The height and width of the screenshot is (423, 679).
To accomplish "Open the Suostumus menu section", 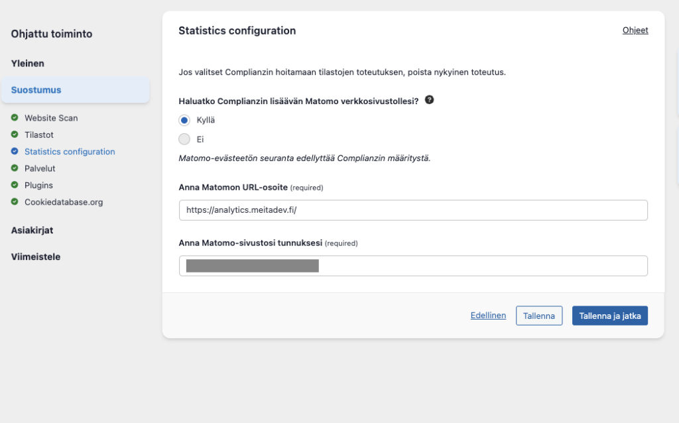I will pos(36,90).
